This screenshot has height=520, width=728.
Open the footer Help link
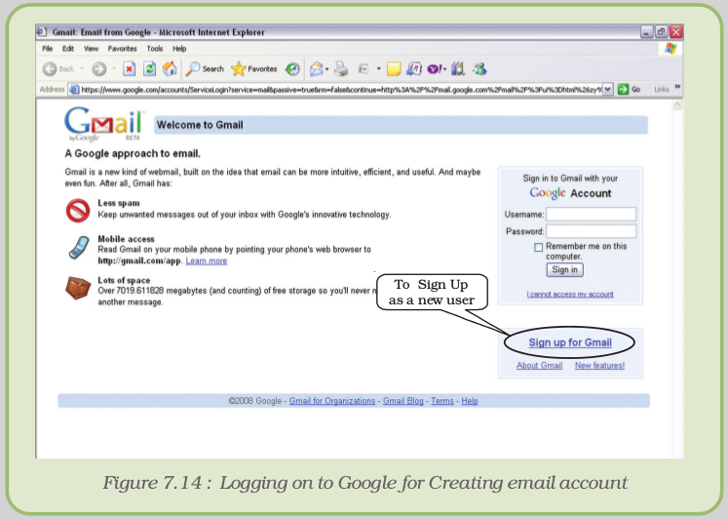[x=470, y=401]
